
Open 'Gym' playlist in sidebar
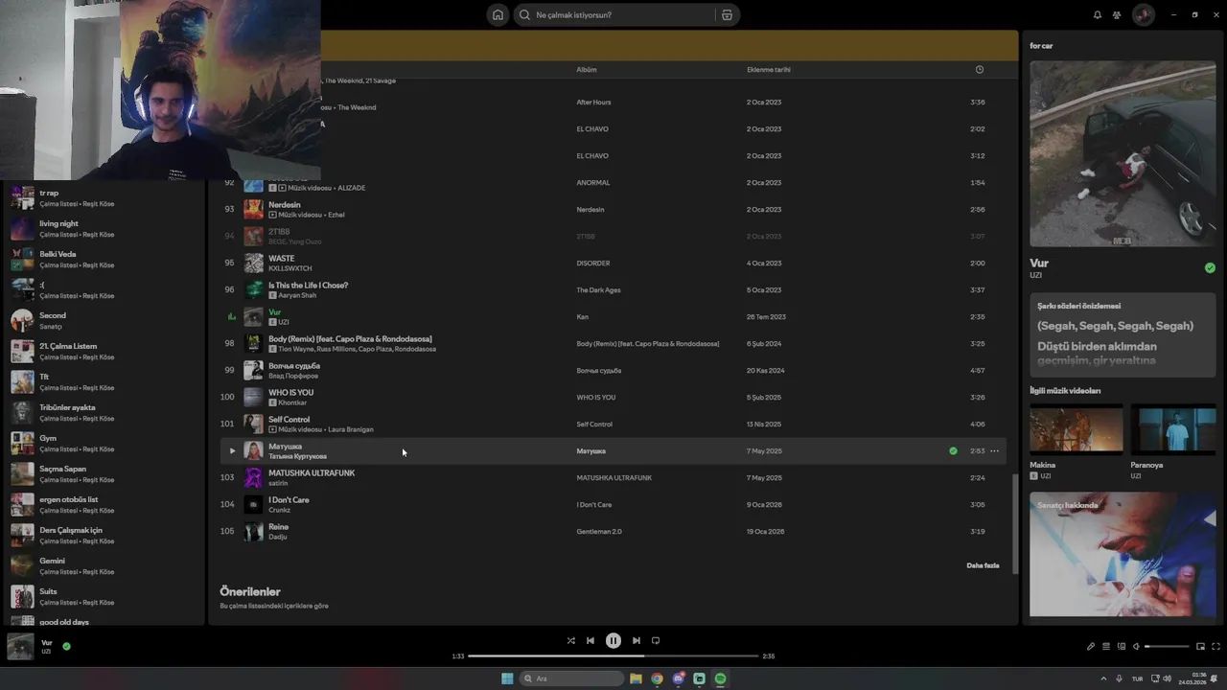pyautogui.click(x=103, y=444)
